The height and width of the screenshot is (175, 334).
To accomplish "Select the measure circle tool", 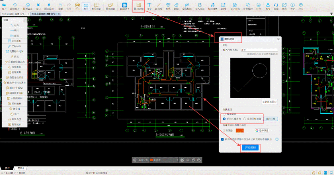I will click(x=14, y=109).
